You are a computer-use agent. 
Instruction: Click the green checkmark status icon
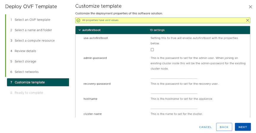(78, 20)
